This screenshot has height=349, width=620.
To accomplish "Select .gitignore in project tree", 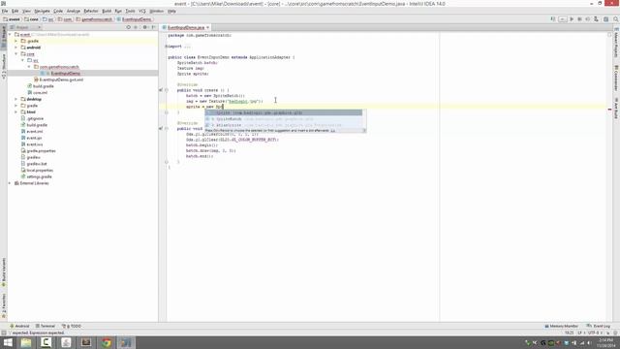I will (35, 118).
